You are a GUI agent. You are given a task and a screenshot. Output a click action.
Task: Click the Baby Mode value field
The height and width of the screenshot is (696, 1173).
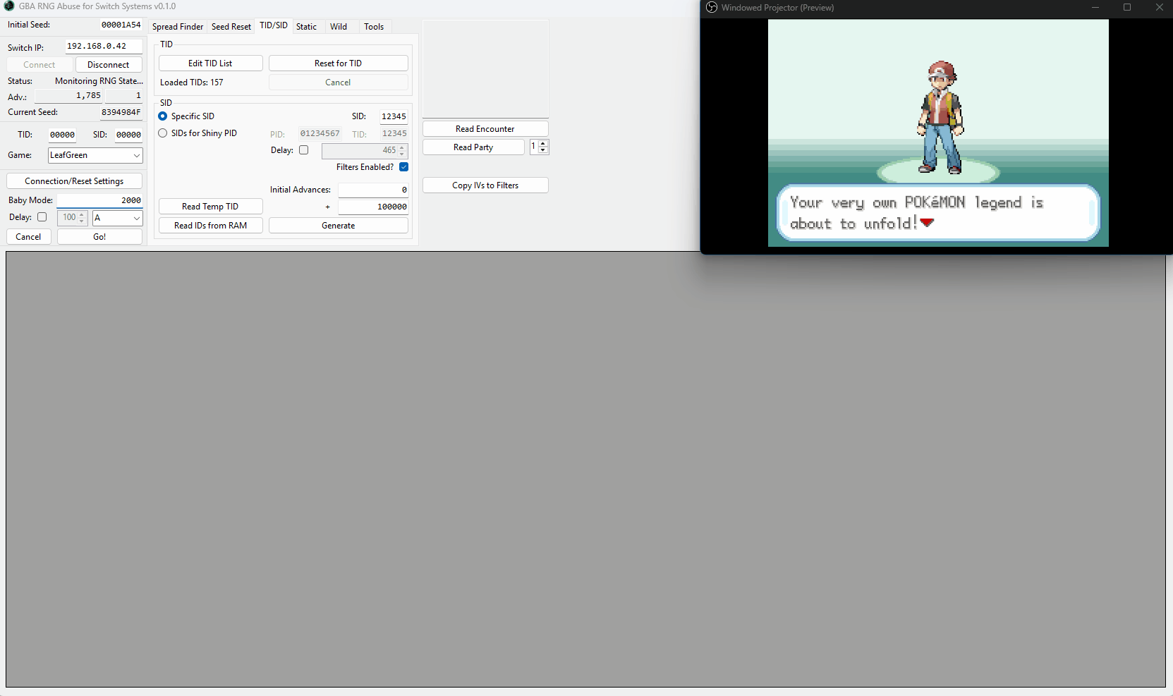[x=99, y=200]
